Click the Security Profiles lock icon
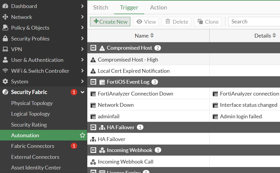The width and height of the screenshot is (280, 173). pyautogui.click(x=5, y=38)
